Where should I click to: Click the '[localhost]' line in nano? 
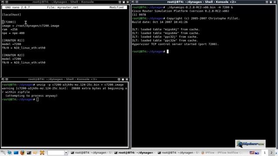[12, 15]
